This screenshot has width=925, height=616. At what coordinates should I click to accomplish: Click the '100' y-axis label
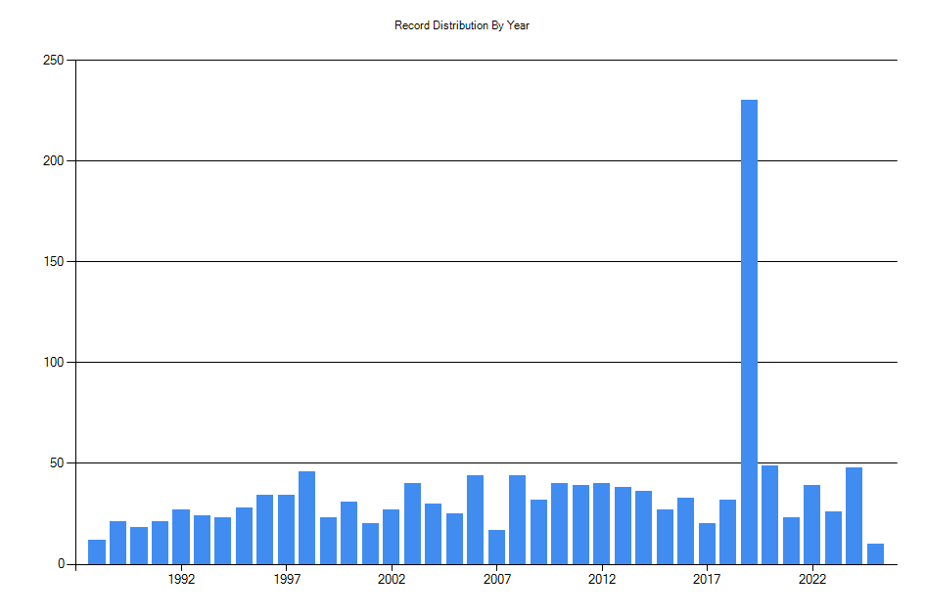[x=53, y=363]
